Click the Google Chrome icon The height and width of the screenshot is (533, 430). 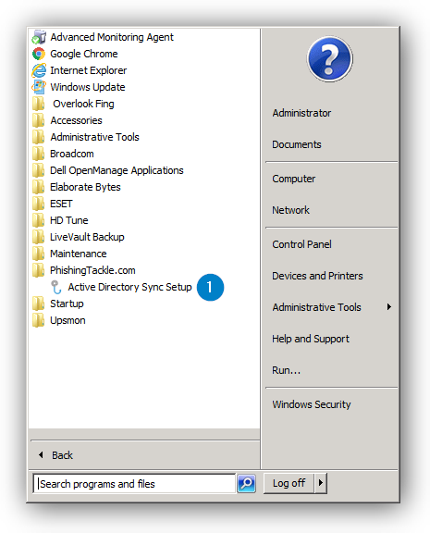click(39, 54)
